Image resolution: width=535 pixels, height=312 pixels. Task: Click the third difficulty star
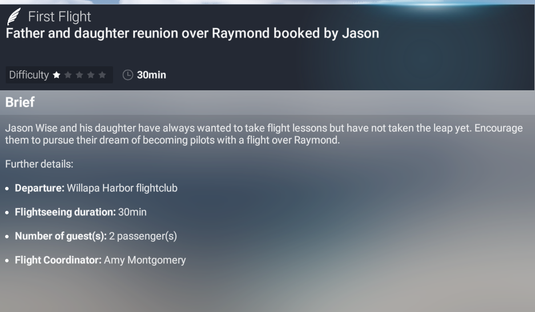click(x=79, y=75)
